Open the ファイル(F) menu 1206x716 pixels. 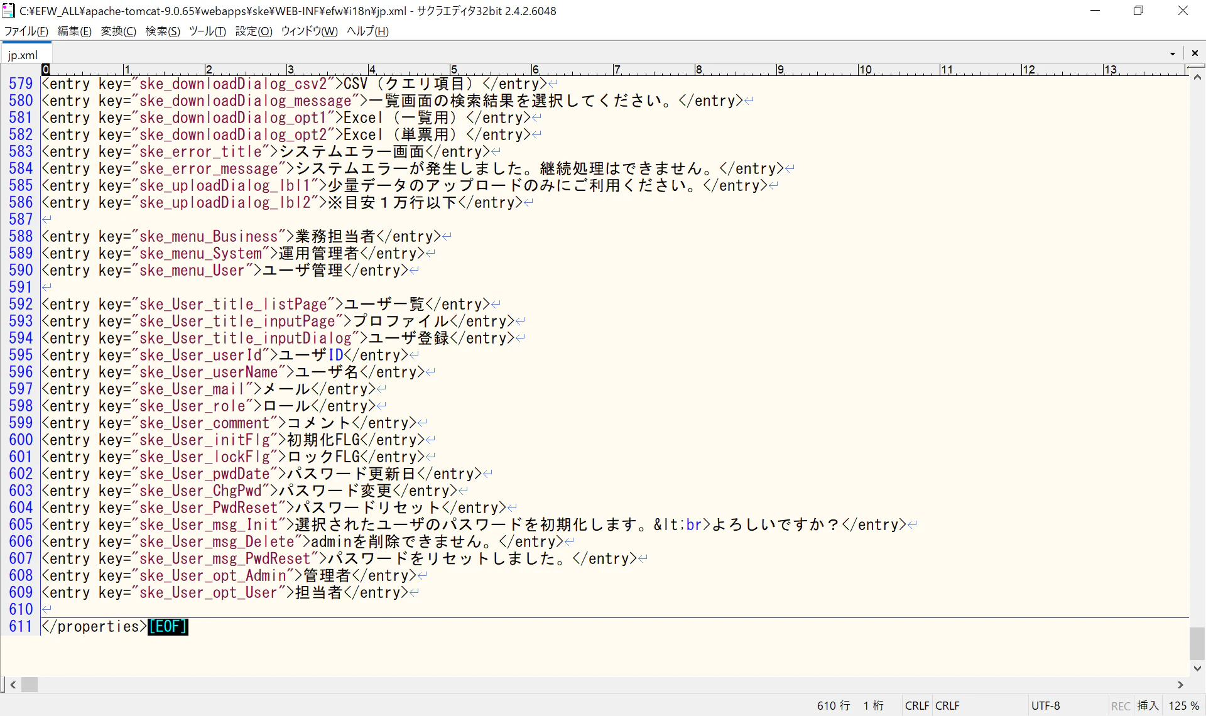click(26, 31)
